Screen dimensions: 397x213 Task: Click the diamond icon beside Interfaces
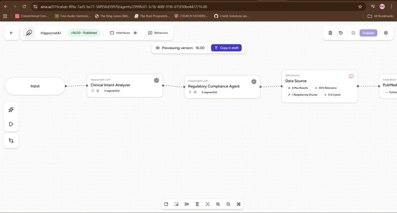click(135, 33)
